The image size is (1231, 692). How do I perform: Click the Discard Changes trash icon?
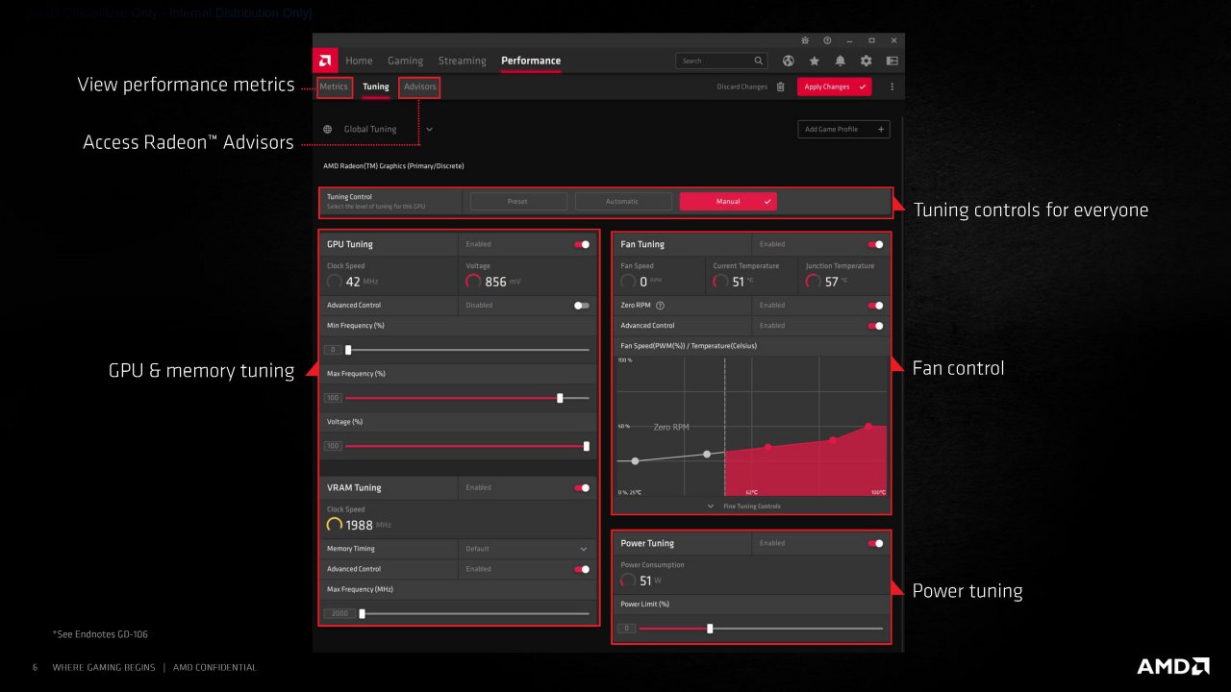780,86
